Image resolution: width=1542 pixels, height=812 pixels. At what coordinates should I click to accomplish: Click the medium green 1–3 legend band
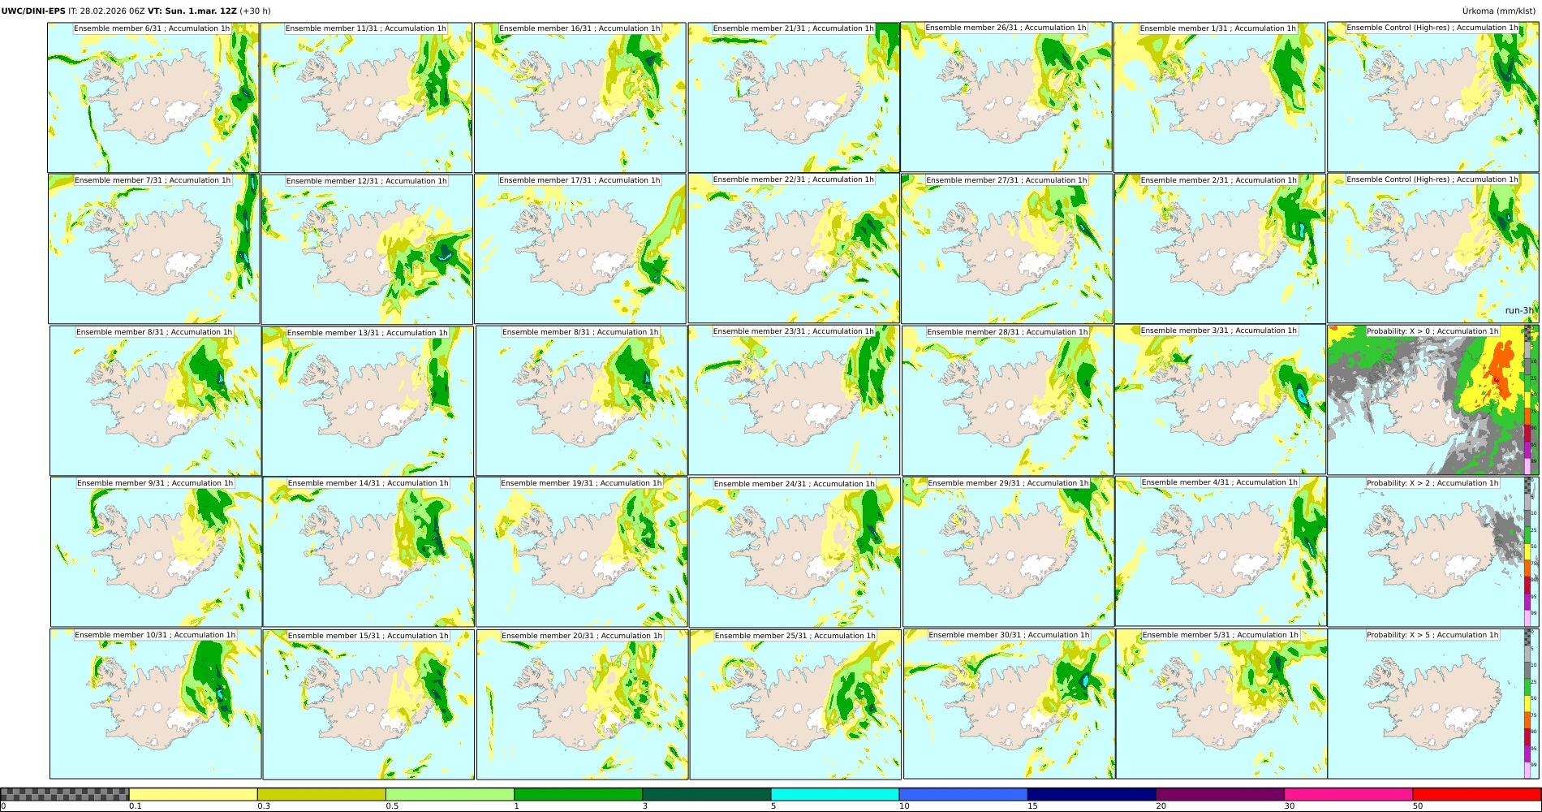click(578, 794)
